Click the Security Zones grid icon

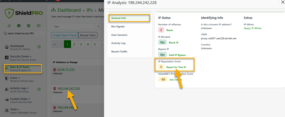click(7, 58)
